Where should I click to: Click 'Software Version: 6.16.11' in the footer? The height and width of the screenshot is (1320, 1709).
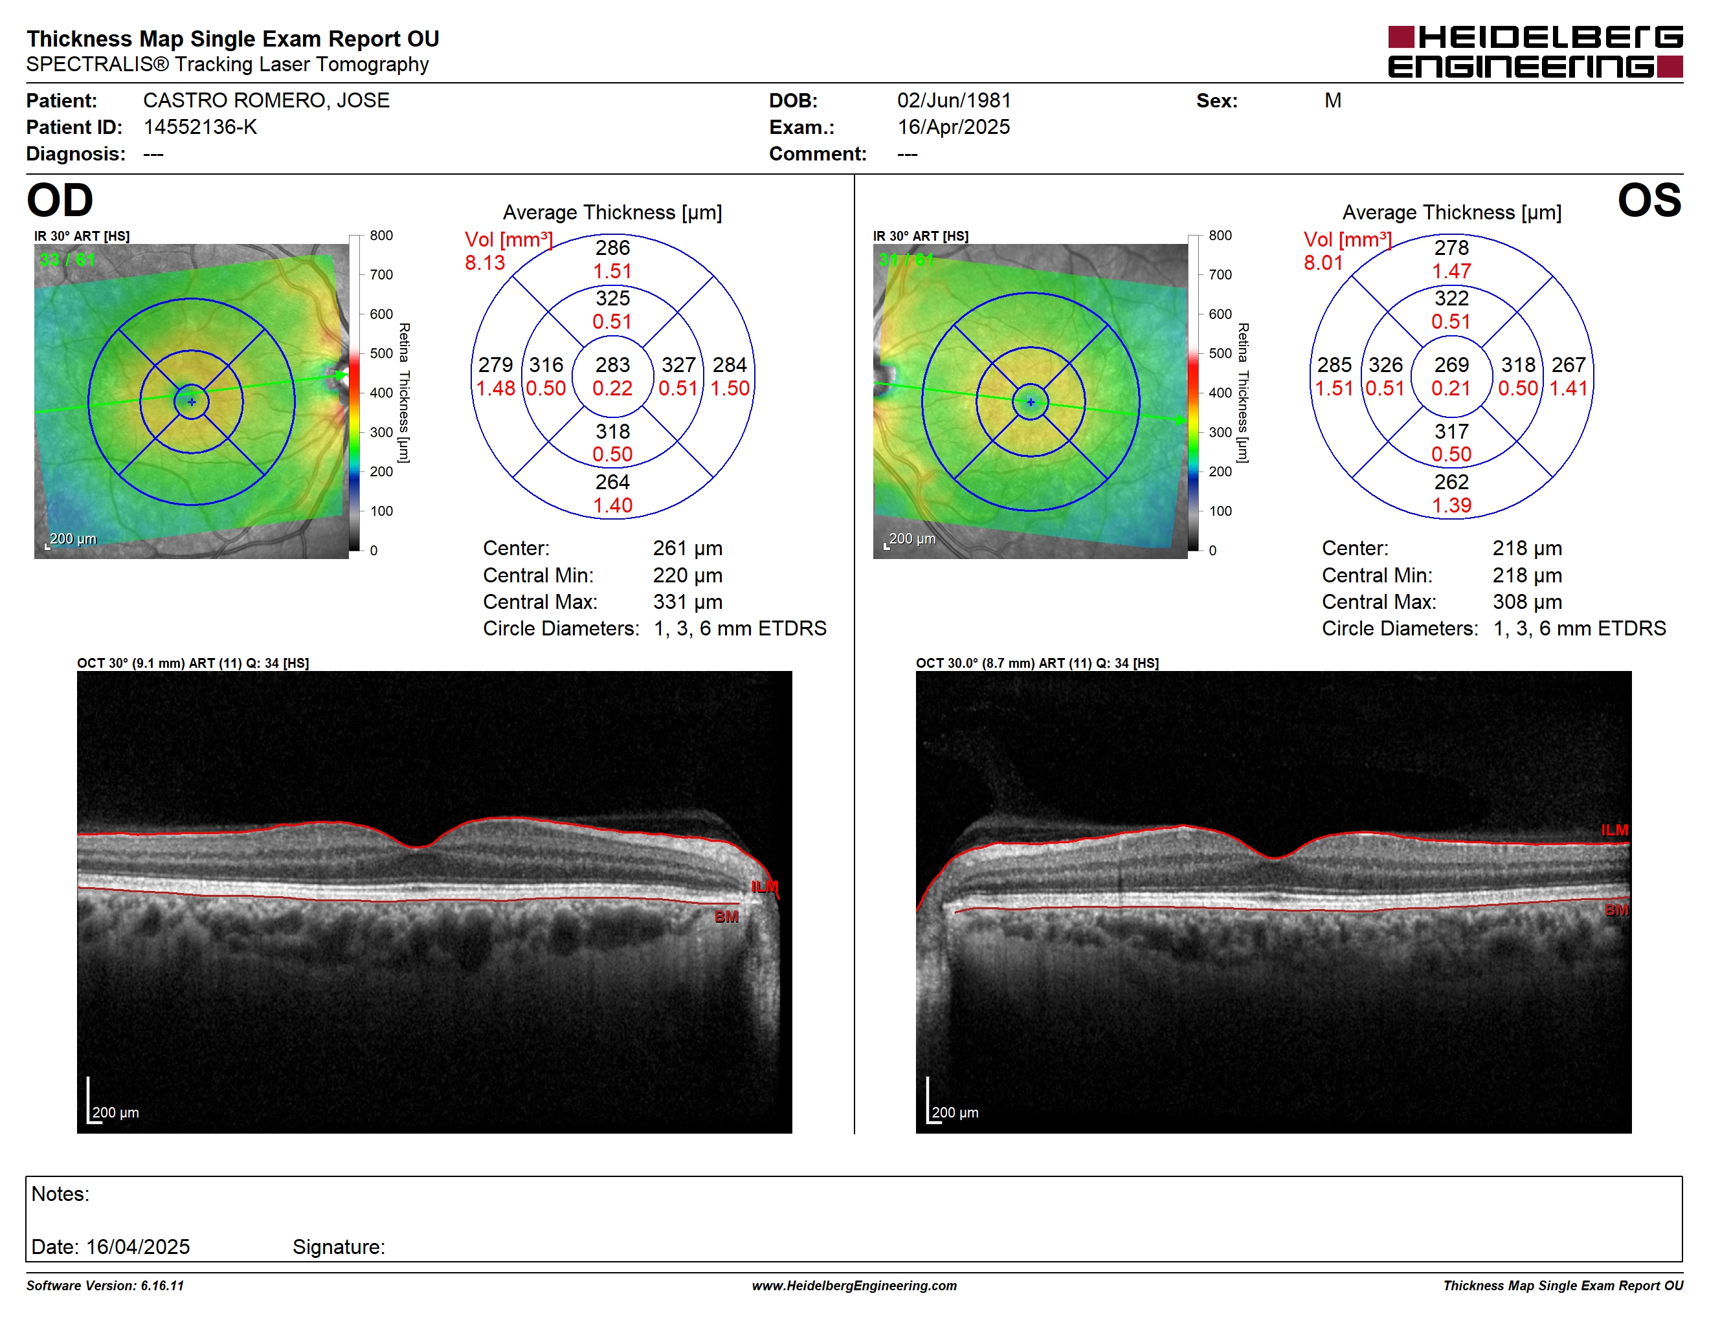(105, 1286)
